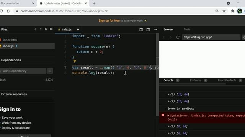Open the React DevTools tab
Viewport: 245px width, 137px height.
tap(227, 80)
